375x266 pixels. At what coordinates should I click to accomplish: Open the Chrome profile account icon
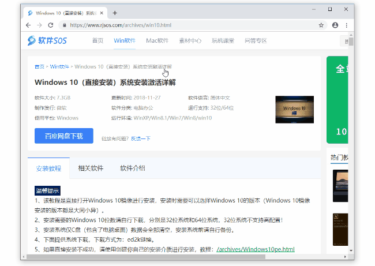tap(335, 25)
